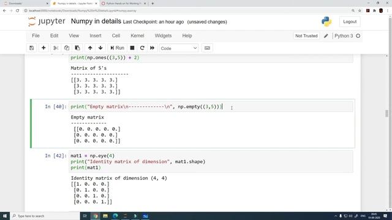The height and width of the screenshot is (220, 392).
Task: Click the taskbar search box
Action: (45, 216)
